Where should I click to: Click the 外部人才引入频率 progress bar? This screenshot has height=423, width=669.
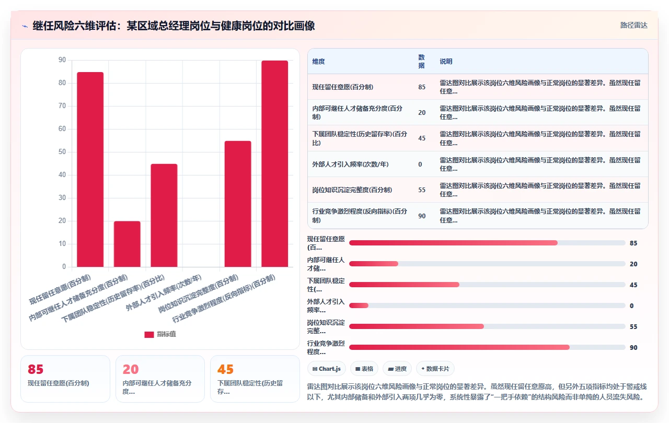tap(487, 305)
